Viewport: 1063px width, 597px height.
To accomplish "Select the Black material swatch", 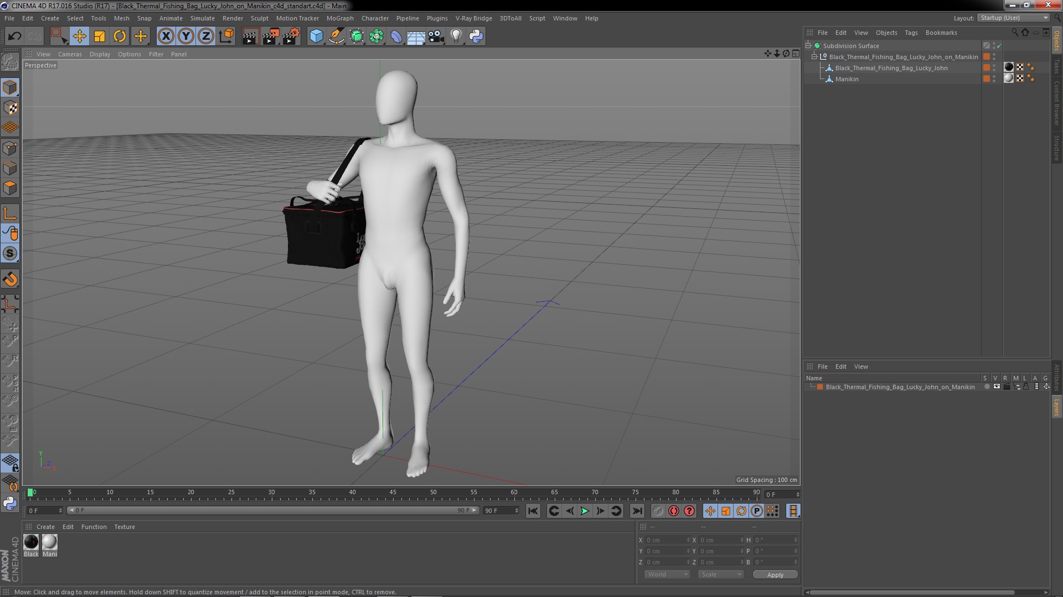I will [x=32, y=542].
